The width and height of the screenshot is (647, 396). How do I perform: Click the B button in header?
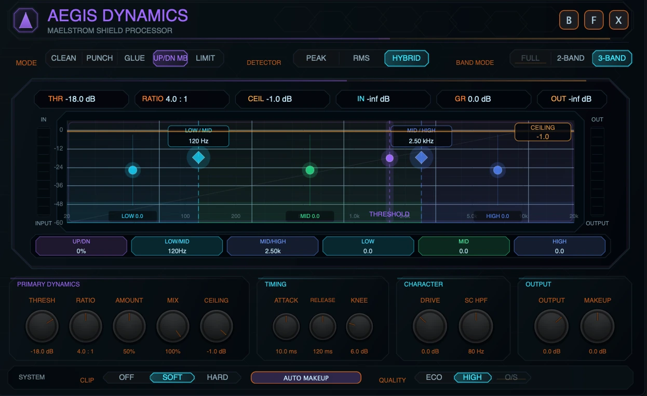pos(569,20)
